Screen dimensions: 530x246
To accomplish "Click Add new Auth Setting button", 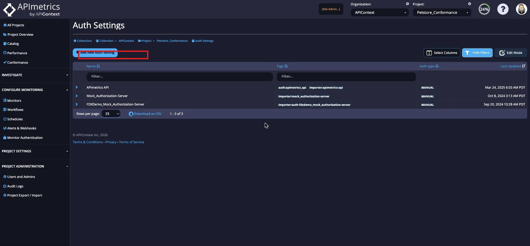I will [95, 53].
